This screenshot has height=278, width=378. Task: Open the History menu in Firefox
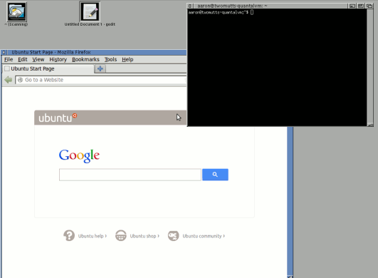coord(58,59)
